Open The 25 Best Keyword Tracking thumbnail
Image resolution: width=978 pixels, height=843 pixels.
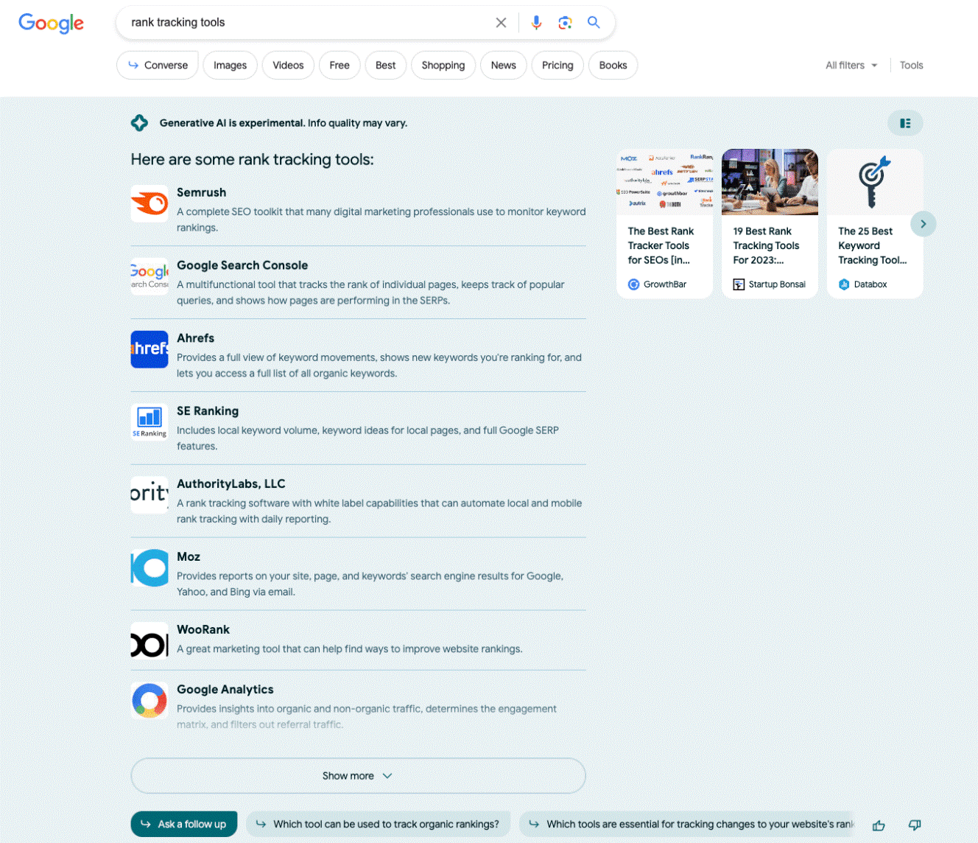click(875, 182)
